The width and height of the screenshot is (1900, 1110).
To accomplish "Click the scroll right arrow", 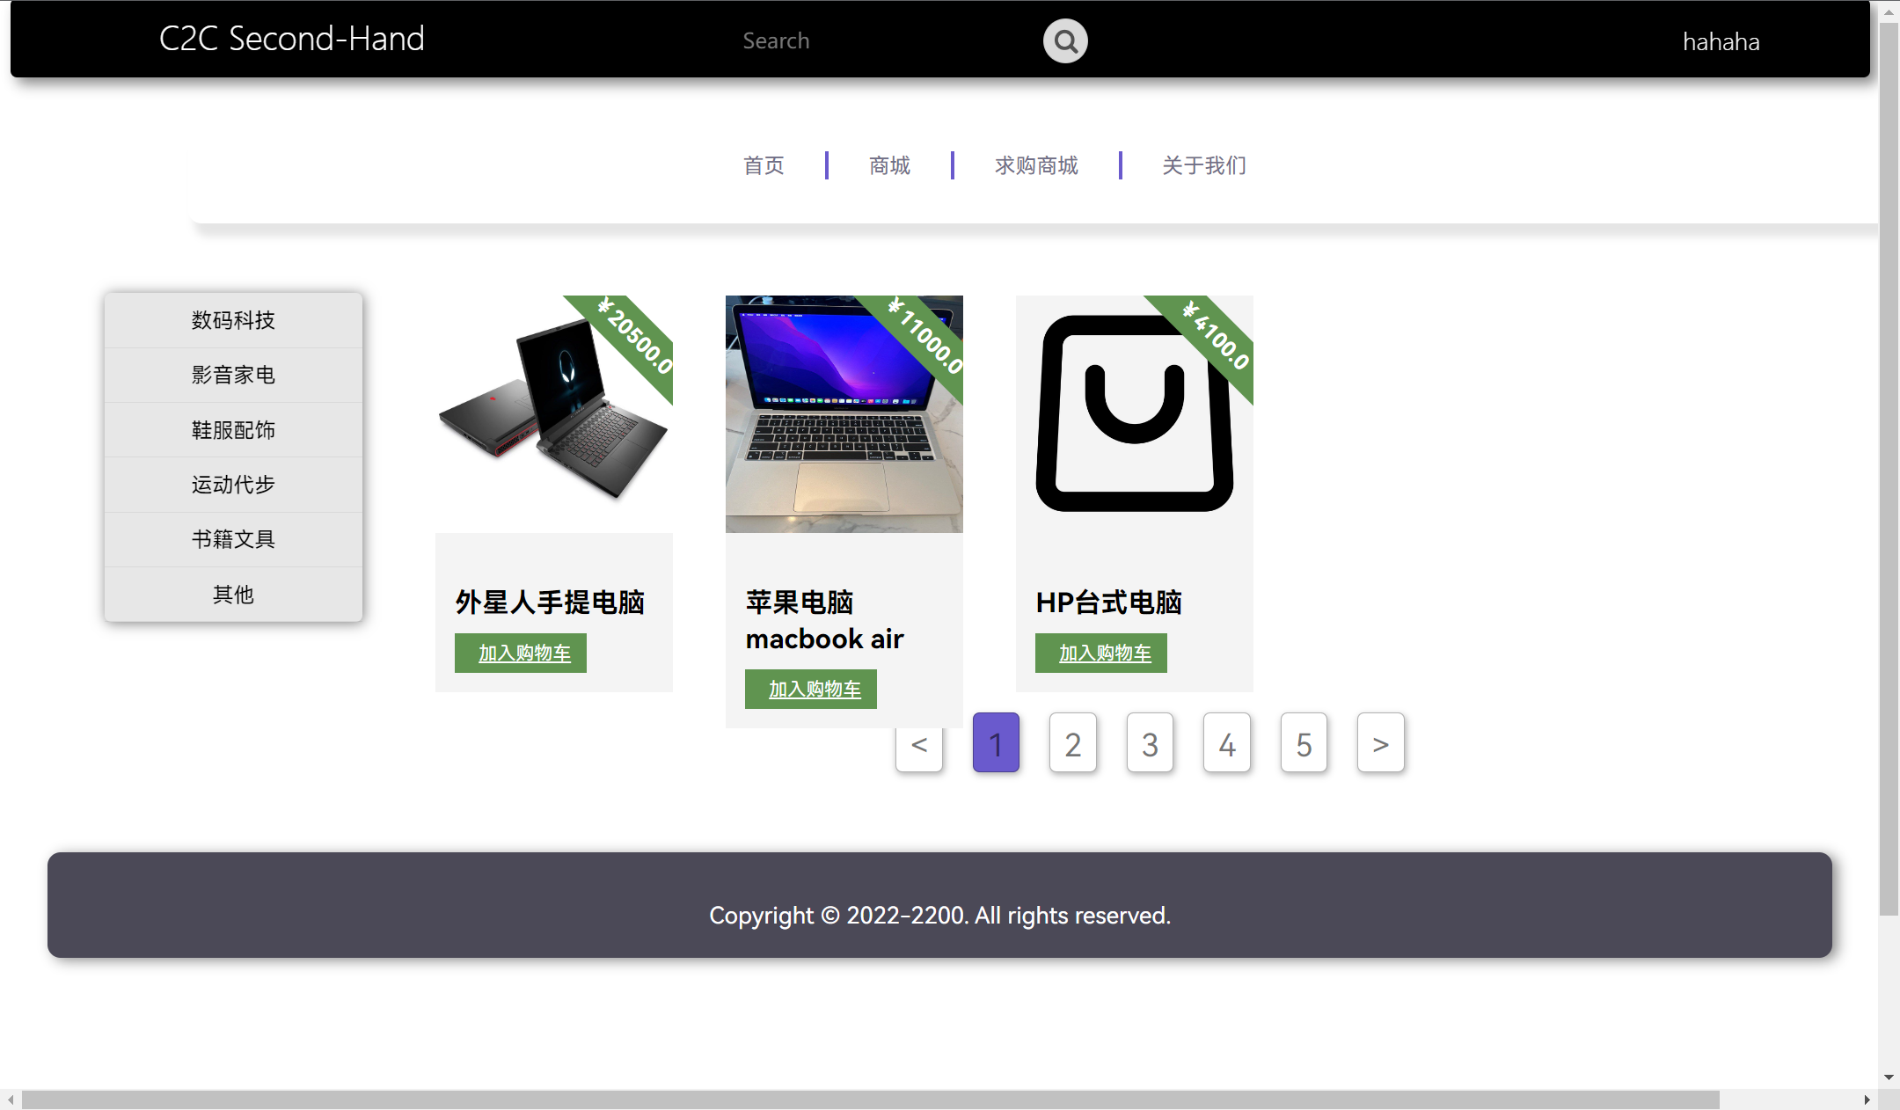I will (1867, 1099).
